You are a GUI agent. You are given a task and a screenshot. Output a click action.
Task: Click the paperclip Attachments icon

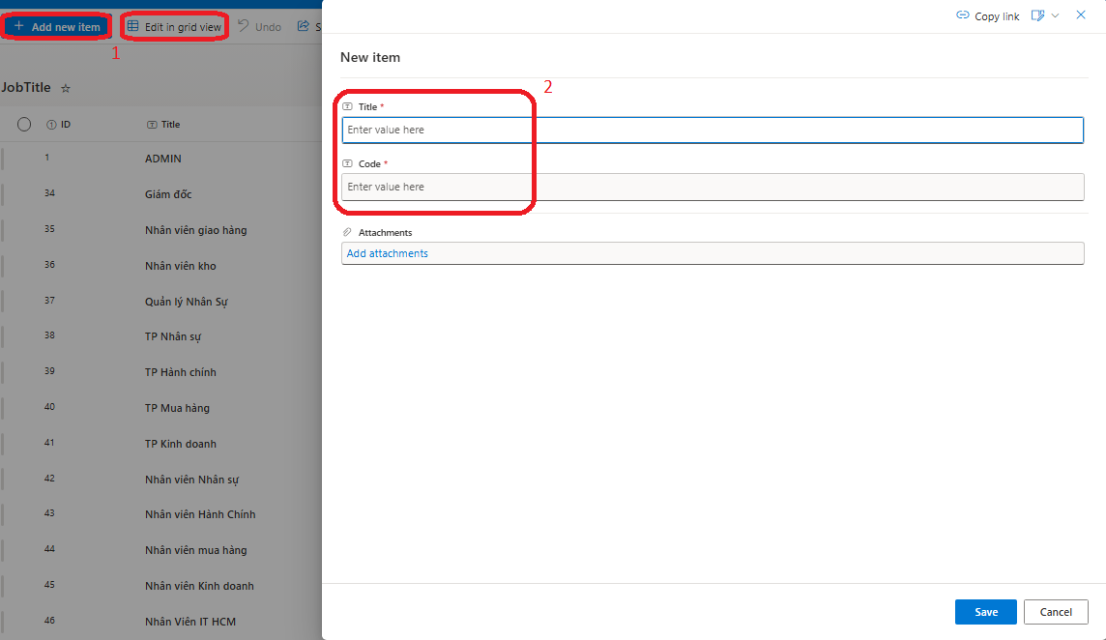[347, 233]
